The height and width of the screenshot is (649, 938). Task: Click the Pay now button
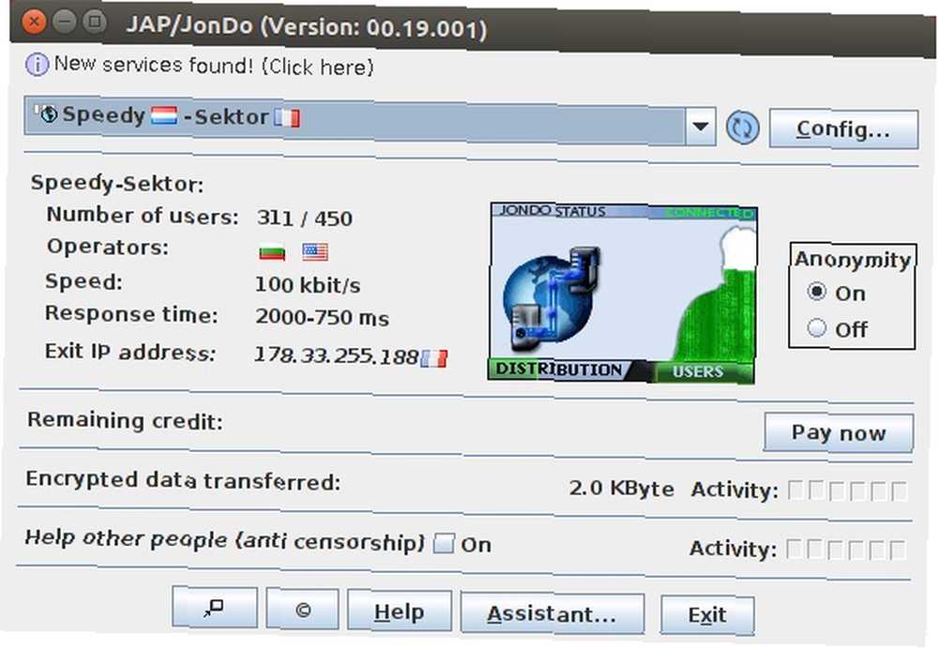(x=839, y=431)
